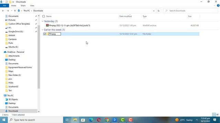Select Downloads in navigation pane
This screenshot has width=220, height=123.
(x=13, y=111)
